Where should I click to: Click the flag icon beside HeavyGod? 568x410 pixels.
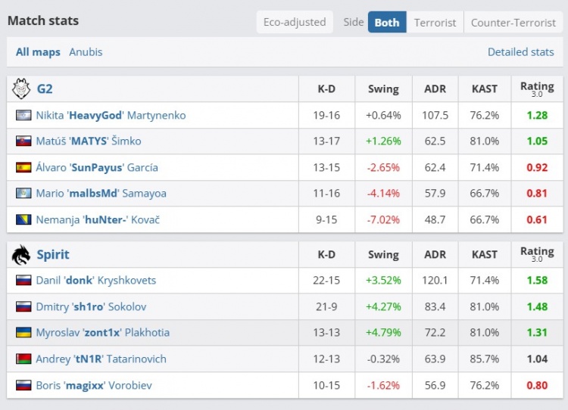pyautogui.click(x=23, y=116)
